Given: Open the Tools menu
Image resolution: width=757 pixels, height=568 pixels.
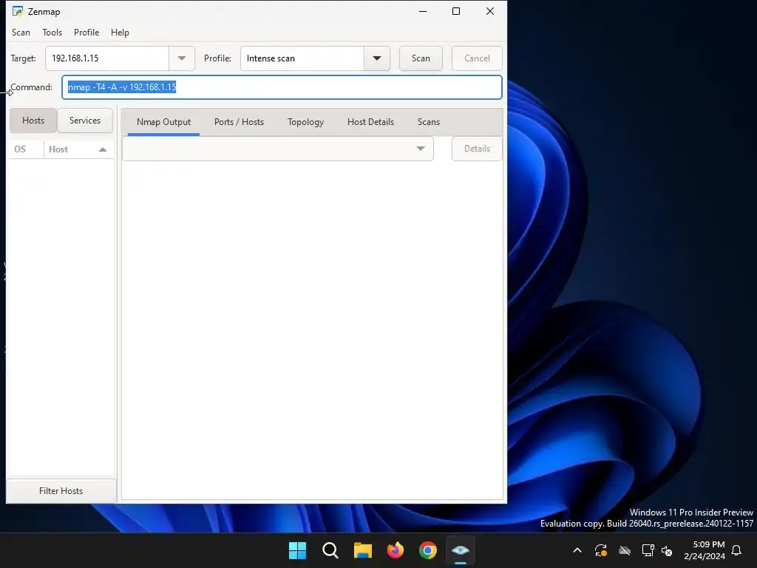Looking at the screenshot, I should pyautogui.click(x=52, y=33).
